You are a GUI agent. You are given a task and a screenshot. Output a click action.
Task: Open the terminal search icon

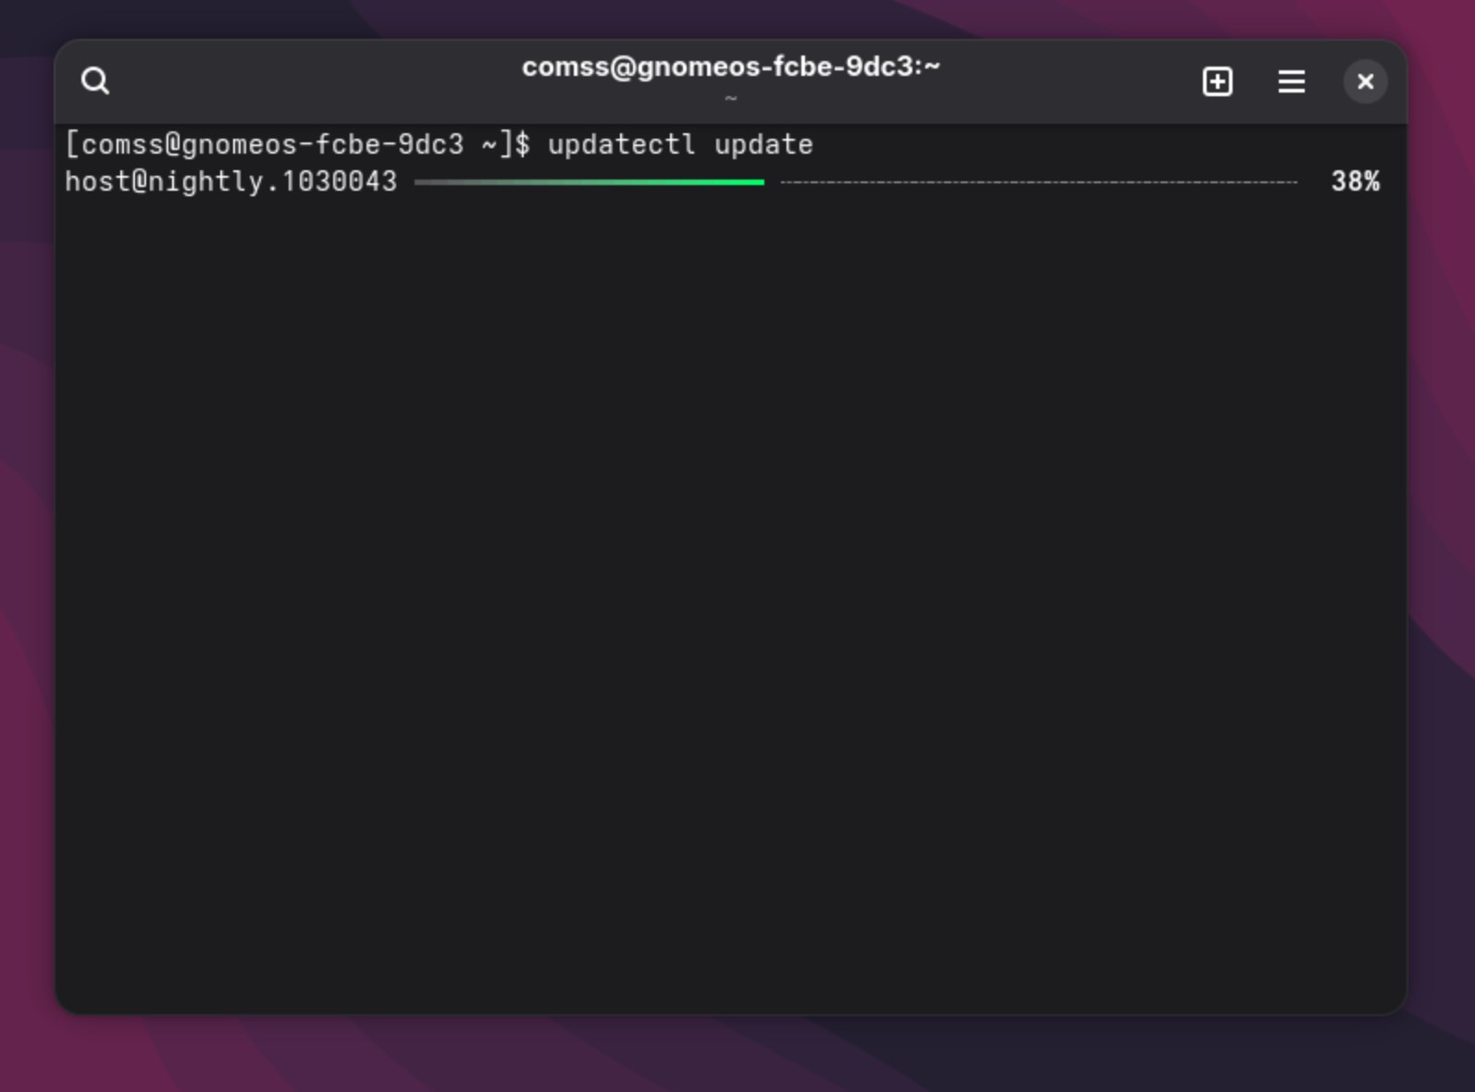coord(95,81)
